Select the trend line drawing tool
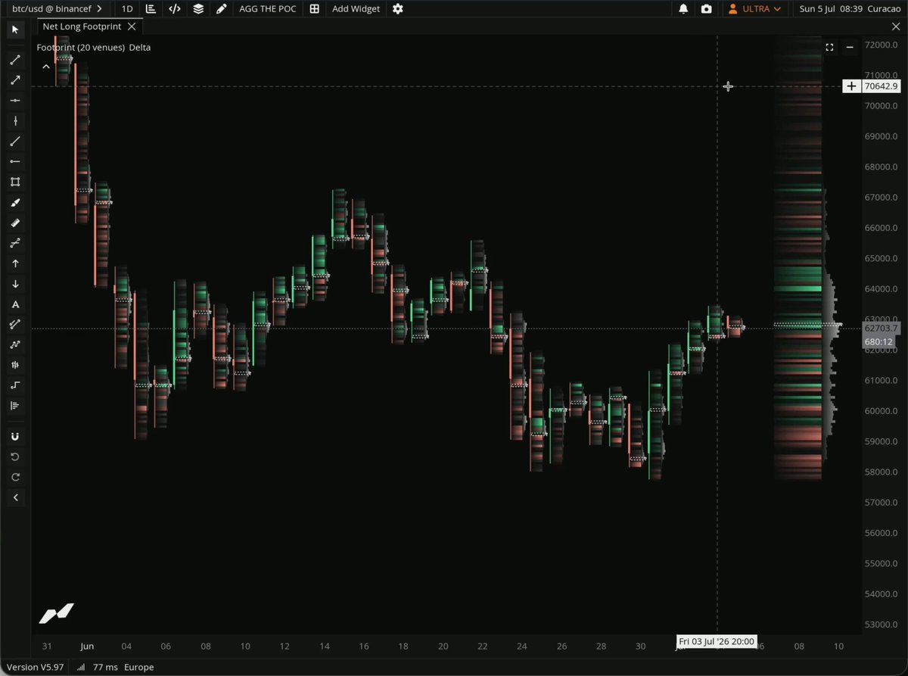Screen dimensions: 908x676 coord(15,60)
